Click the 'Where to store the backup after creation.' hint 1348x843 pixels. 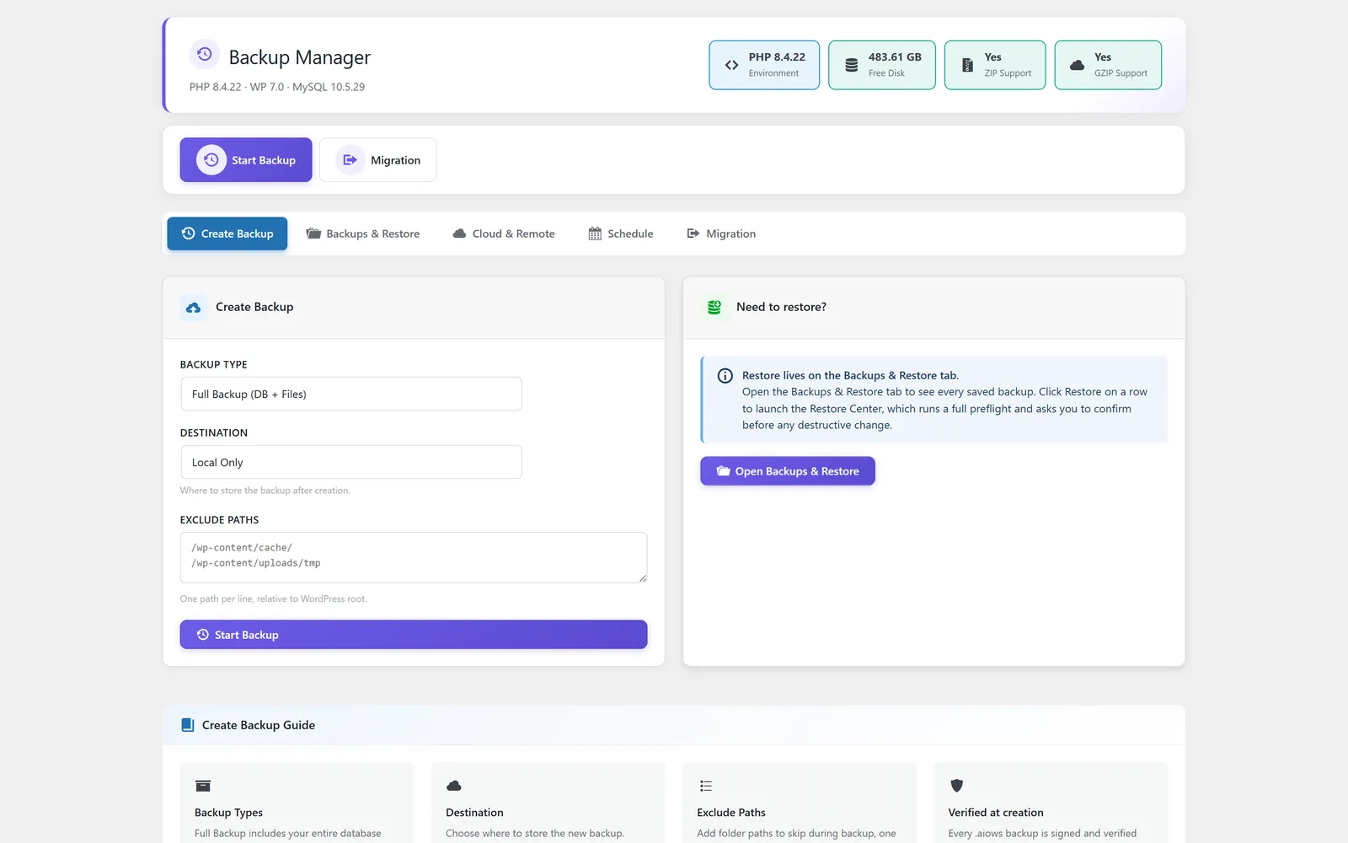[x=265, y=491]
